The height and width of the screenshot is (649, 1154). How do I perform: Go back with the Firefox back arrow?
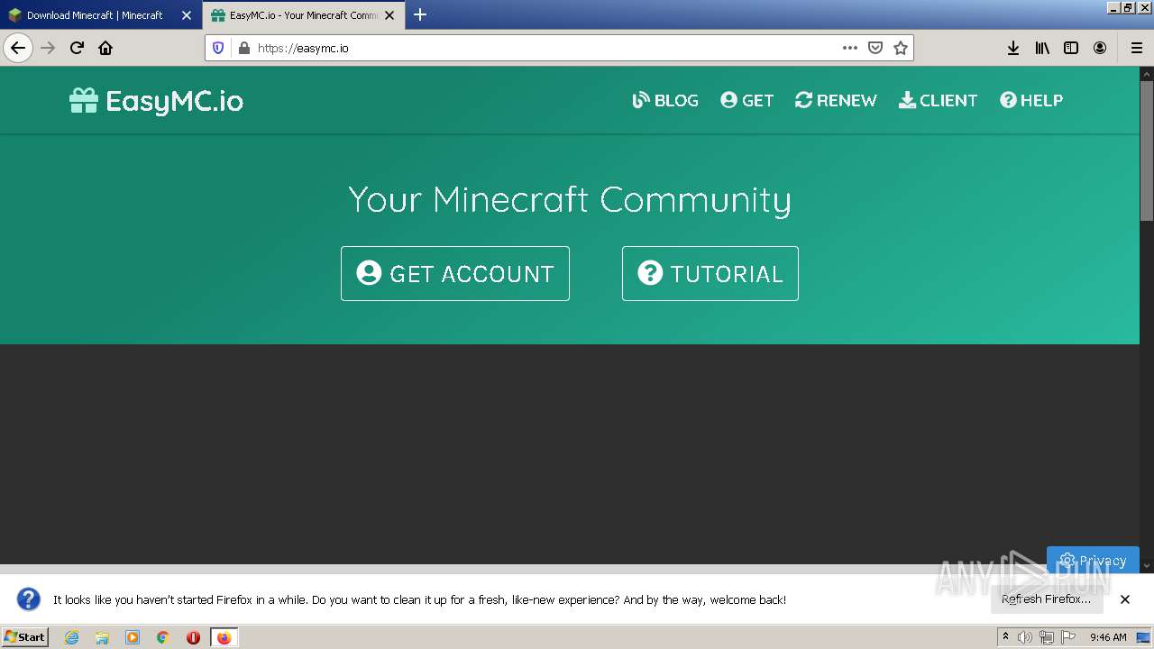[18, 48]
